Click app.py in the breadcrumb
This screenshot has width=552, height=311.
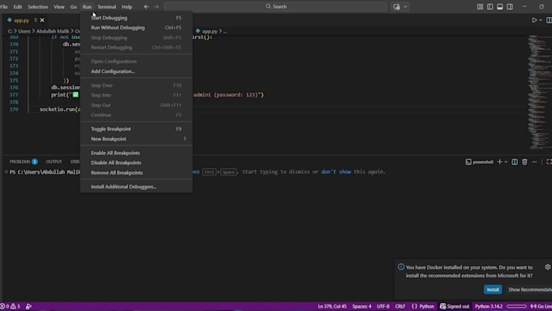click(209, 32)
